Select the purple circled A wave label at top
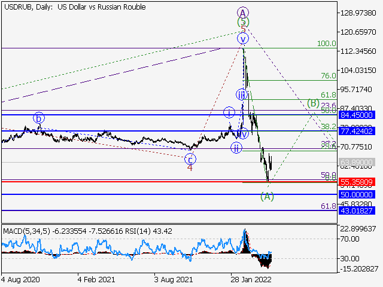Screen dimensions: 383x287 [x=242, y=13]
